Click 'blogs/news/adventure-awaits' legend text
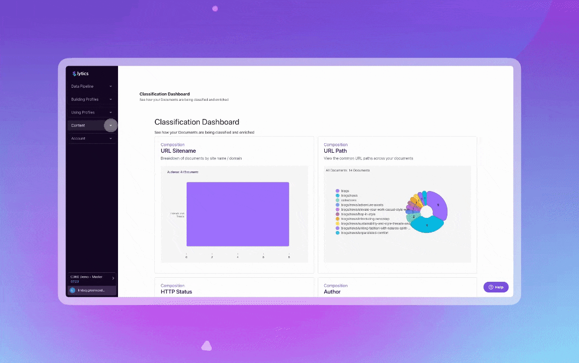579x363 pixels. pos(362,205)
